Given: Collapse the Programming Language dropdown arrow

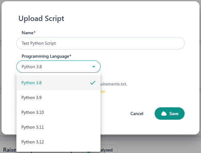Looking at the screenshot, I should [x=94, y=67].
